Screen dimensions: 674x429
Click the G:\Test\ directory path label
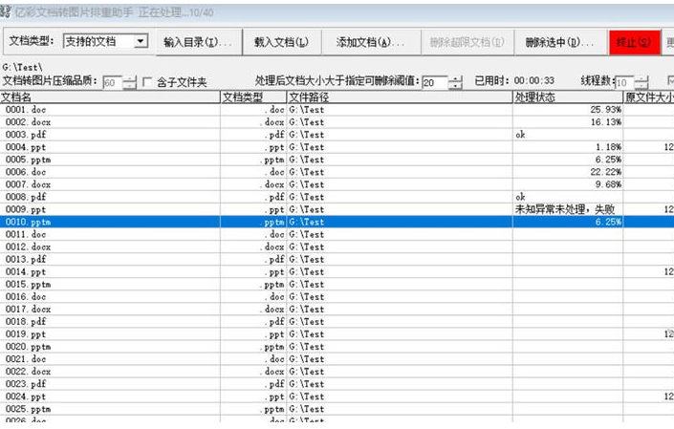22,68
